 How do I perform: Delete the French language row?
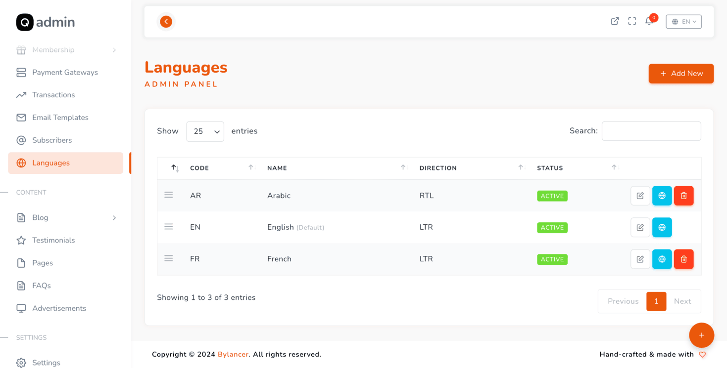pos(683,259)
